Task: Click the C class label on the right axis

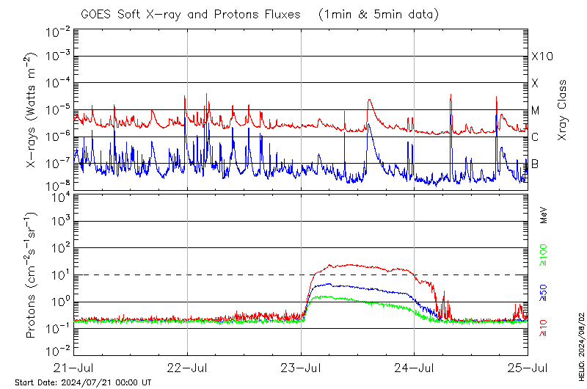Action: coord(536,137)
